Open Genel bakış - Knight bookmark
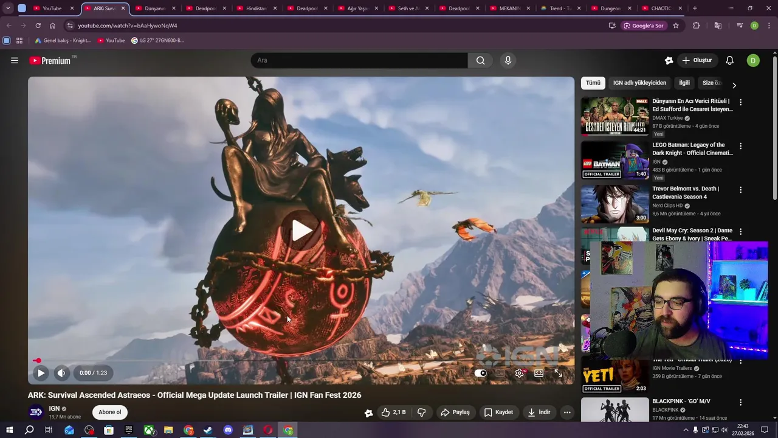Viewport: 778px width, 438px height. coord(63,41)
